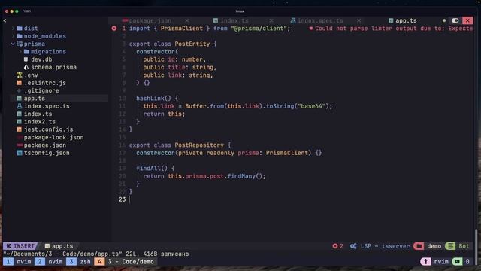Click the .gitignore file icon
The width and height of the screenshot is (481, 271).
[20, 90]
